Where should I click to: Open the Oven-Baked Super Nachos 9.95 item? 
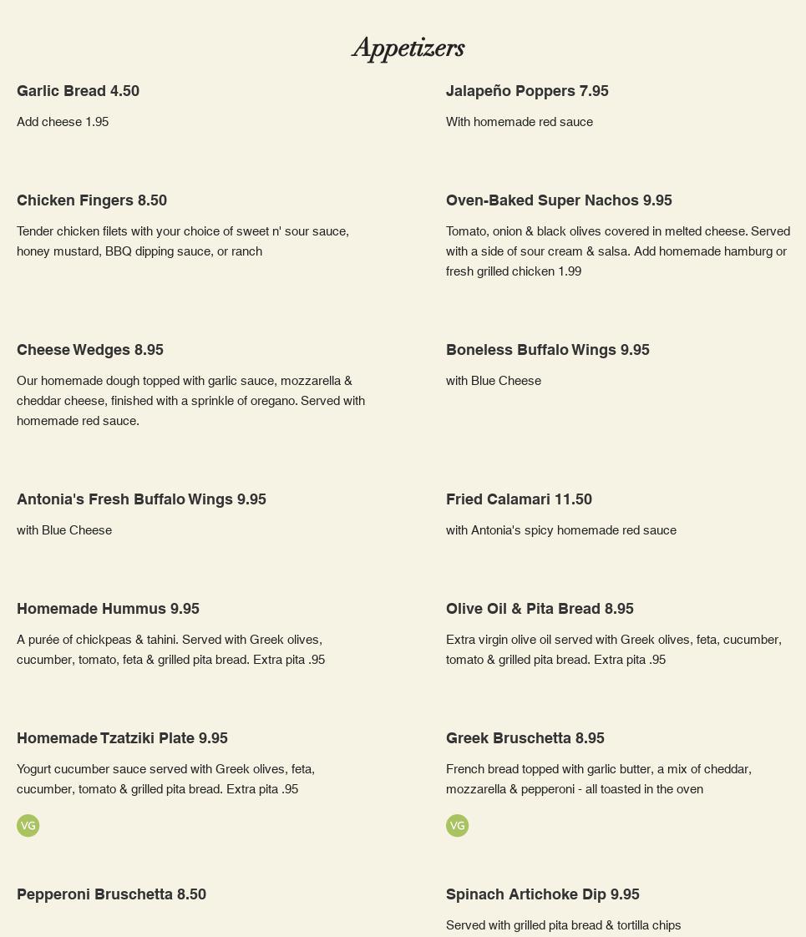point(559,200)
